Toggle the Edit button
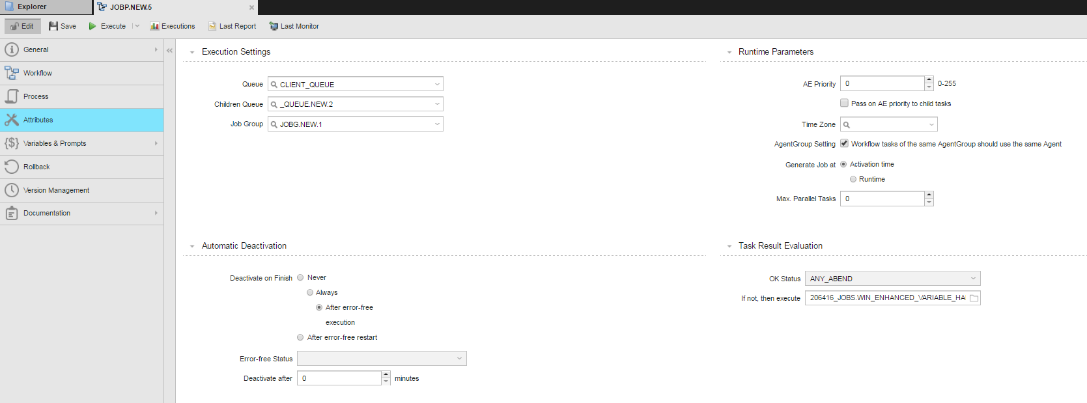The width and height of the screenshot is (1087, 403). (x=23, y=26)
